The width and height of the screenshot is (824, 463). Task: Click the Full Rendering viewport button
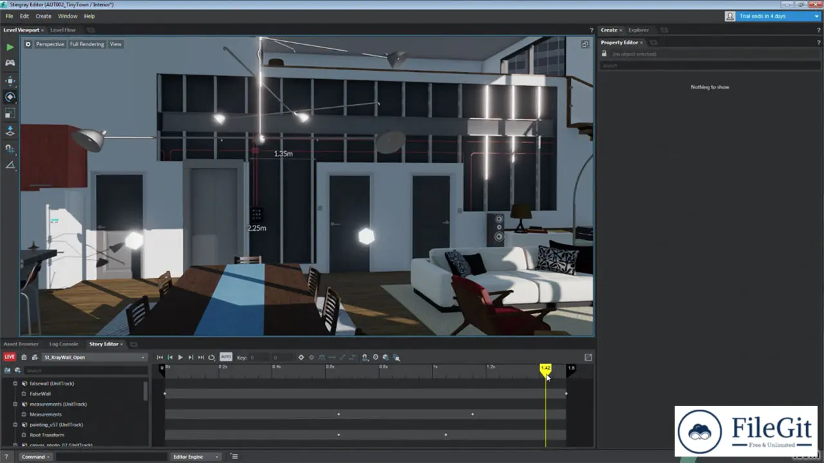tap(87, 44)
